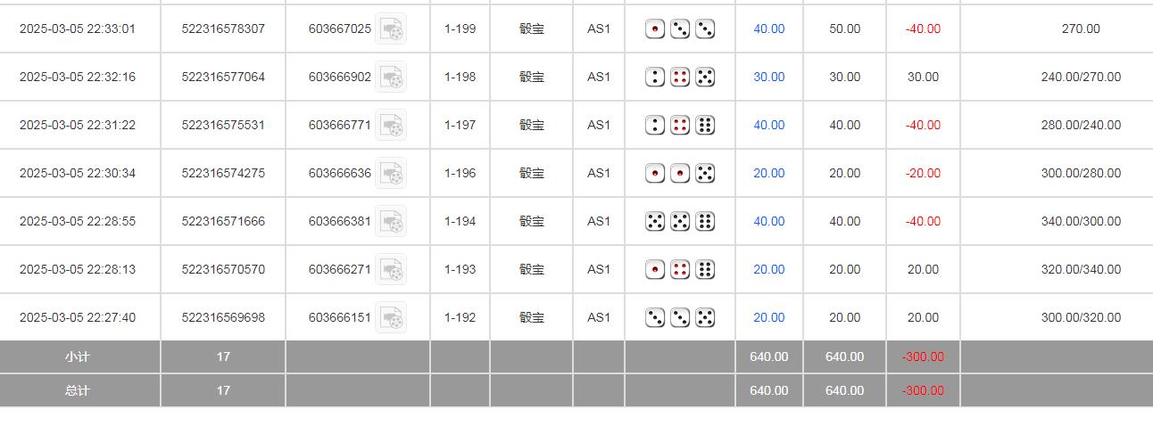This screenshot has height=426, width=1153.
Task: Select order number 522316569698
Action: coord(223,318)
